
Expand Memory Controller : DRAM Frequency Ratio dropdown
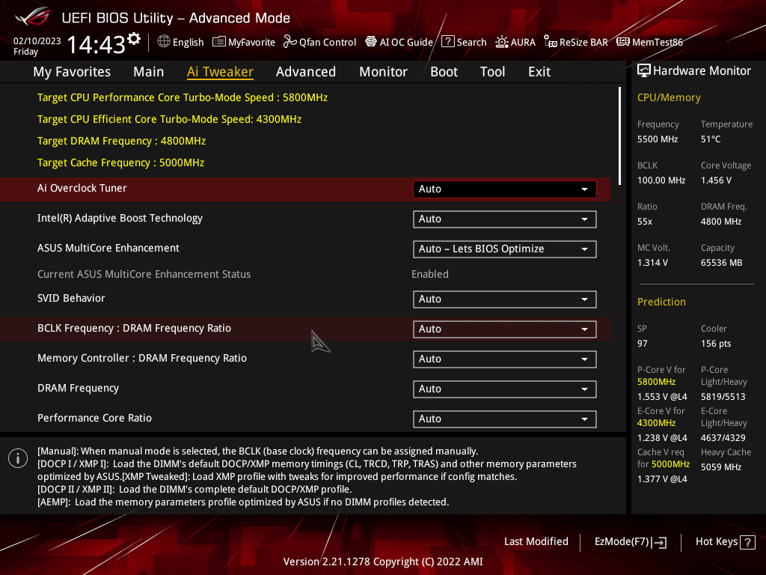point(505,359)
